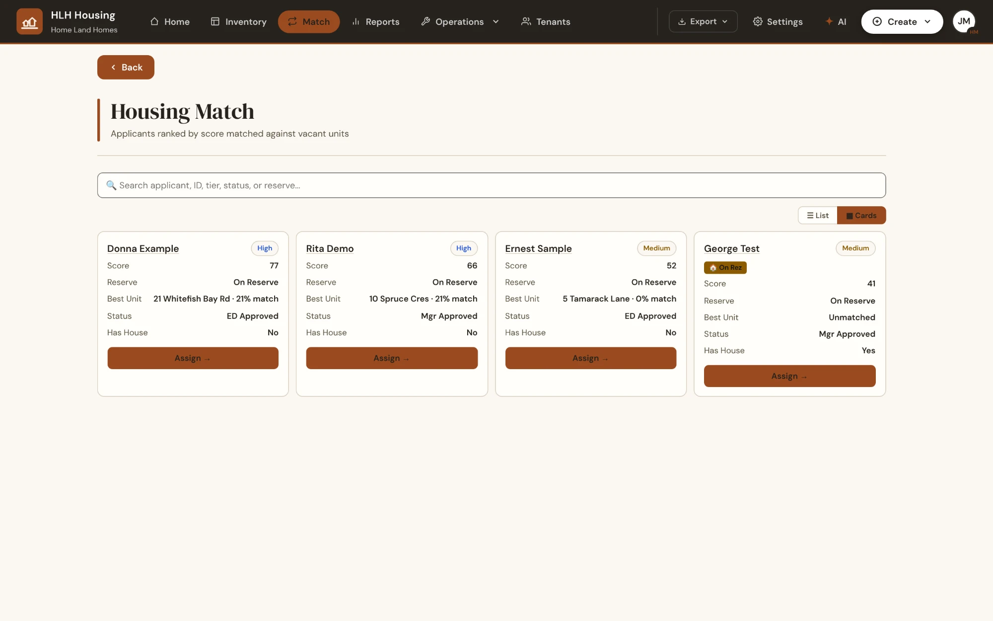Select the Match nav tab
Image resolution: width=993 pixels, height=621 pixels.
(309, 22)
